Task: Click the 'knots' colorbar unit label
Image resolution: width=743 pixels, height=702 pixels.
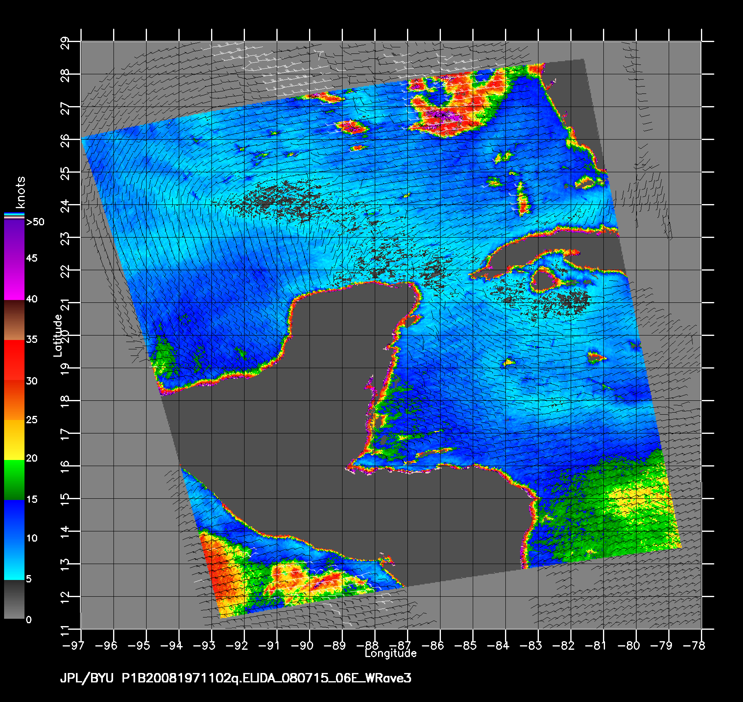Action: pos(21,192)
